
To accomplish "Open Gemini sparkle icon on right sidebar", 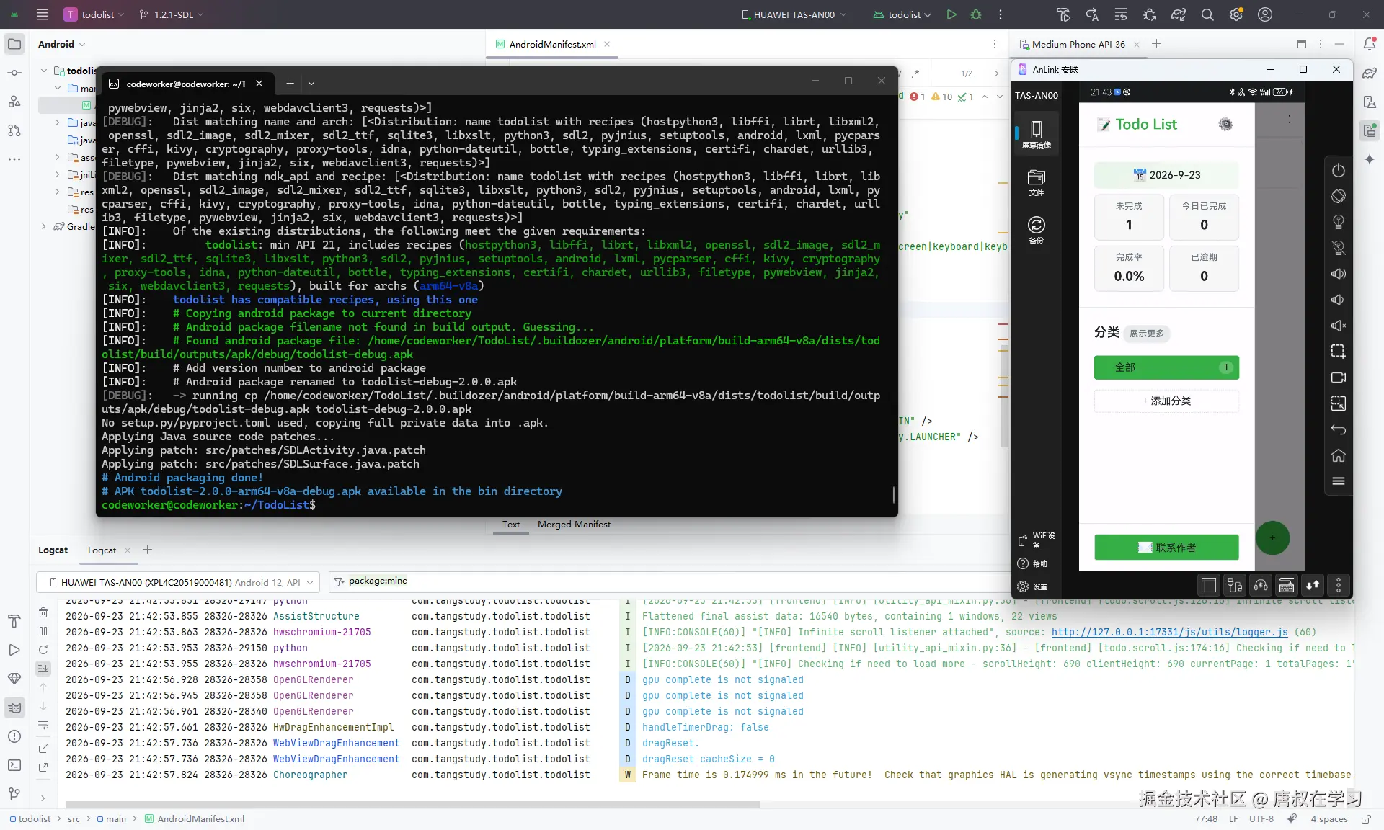I will click(x=1370, y=159).
